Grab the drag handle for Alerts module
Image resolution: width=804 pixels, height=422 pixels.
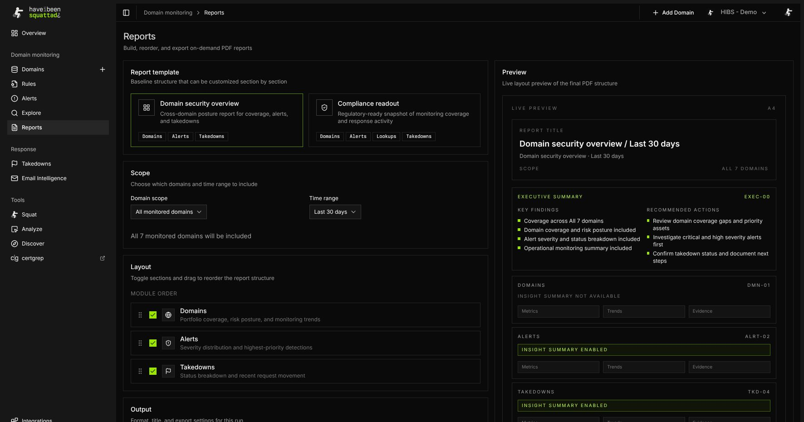point(140,343)
